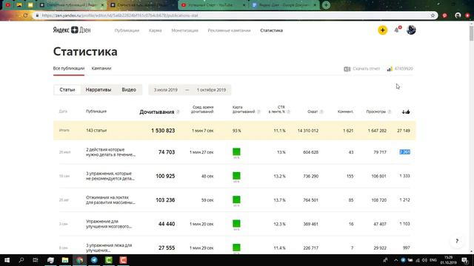Select the Нарративы filter tab
Image resolution: width=474 pixels, height=266 pixels.
[x=99, y=90]
